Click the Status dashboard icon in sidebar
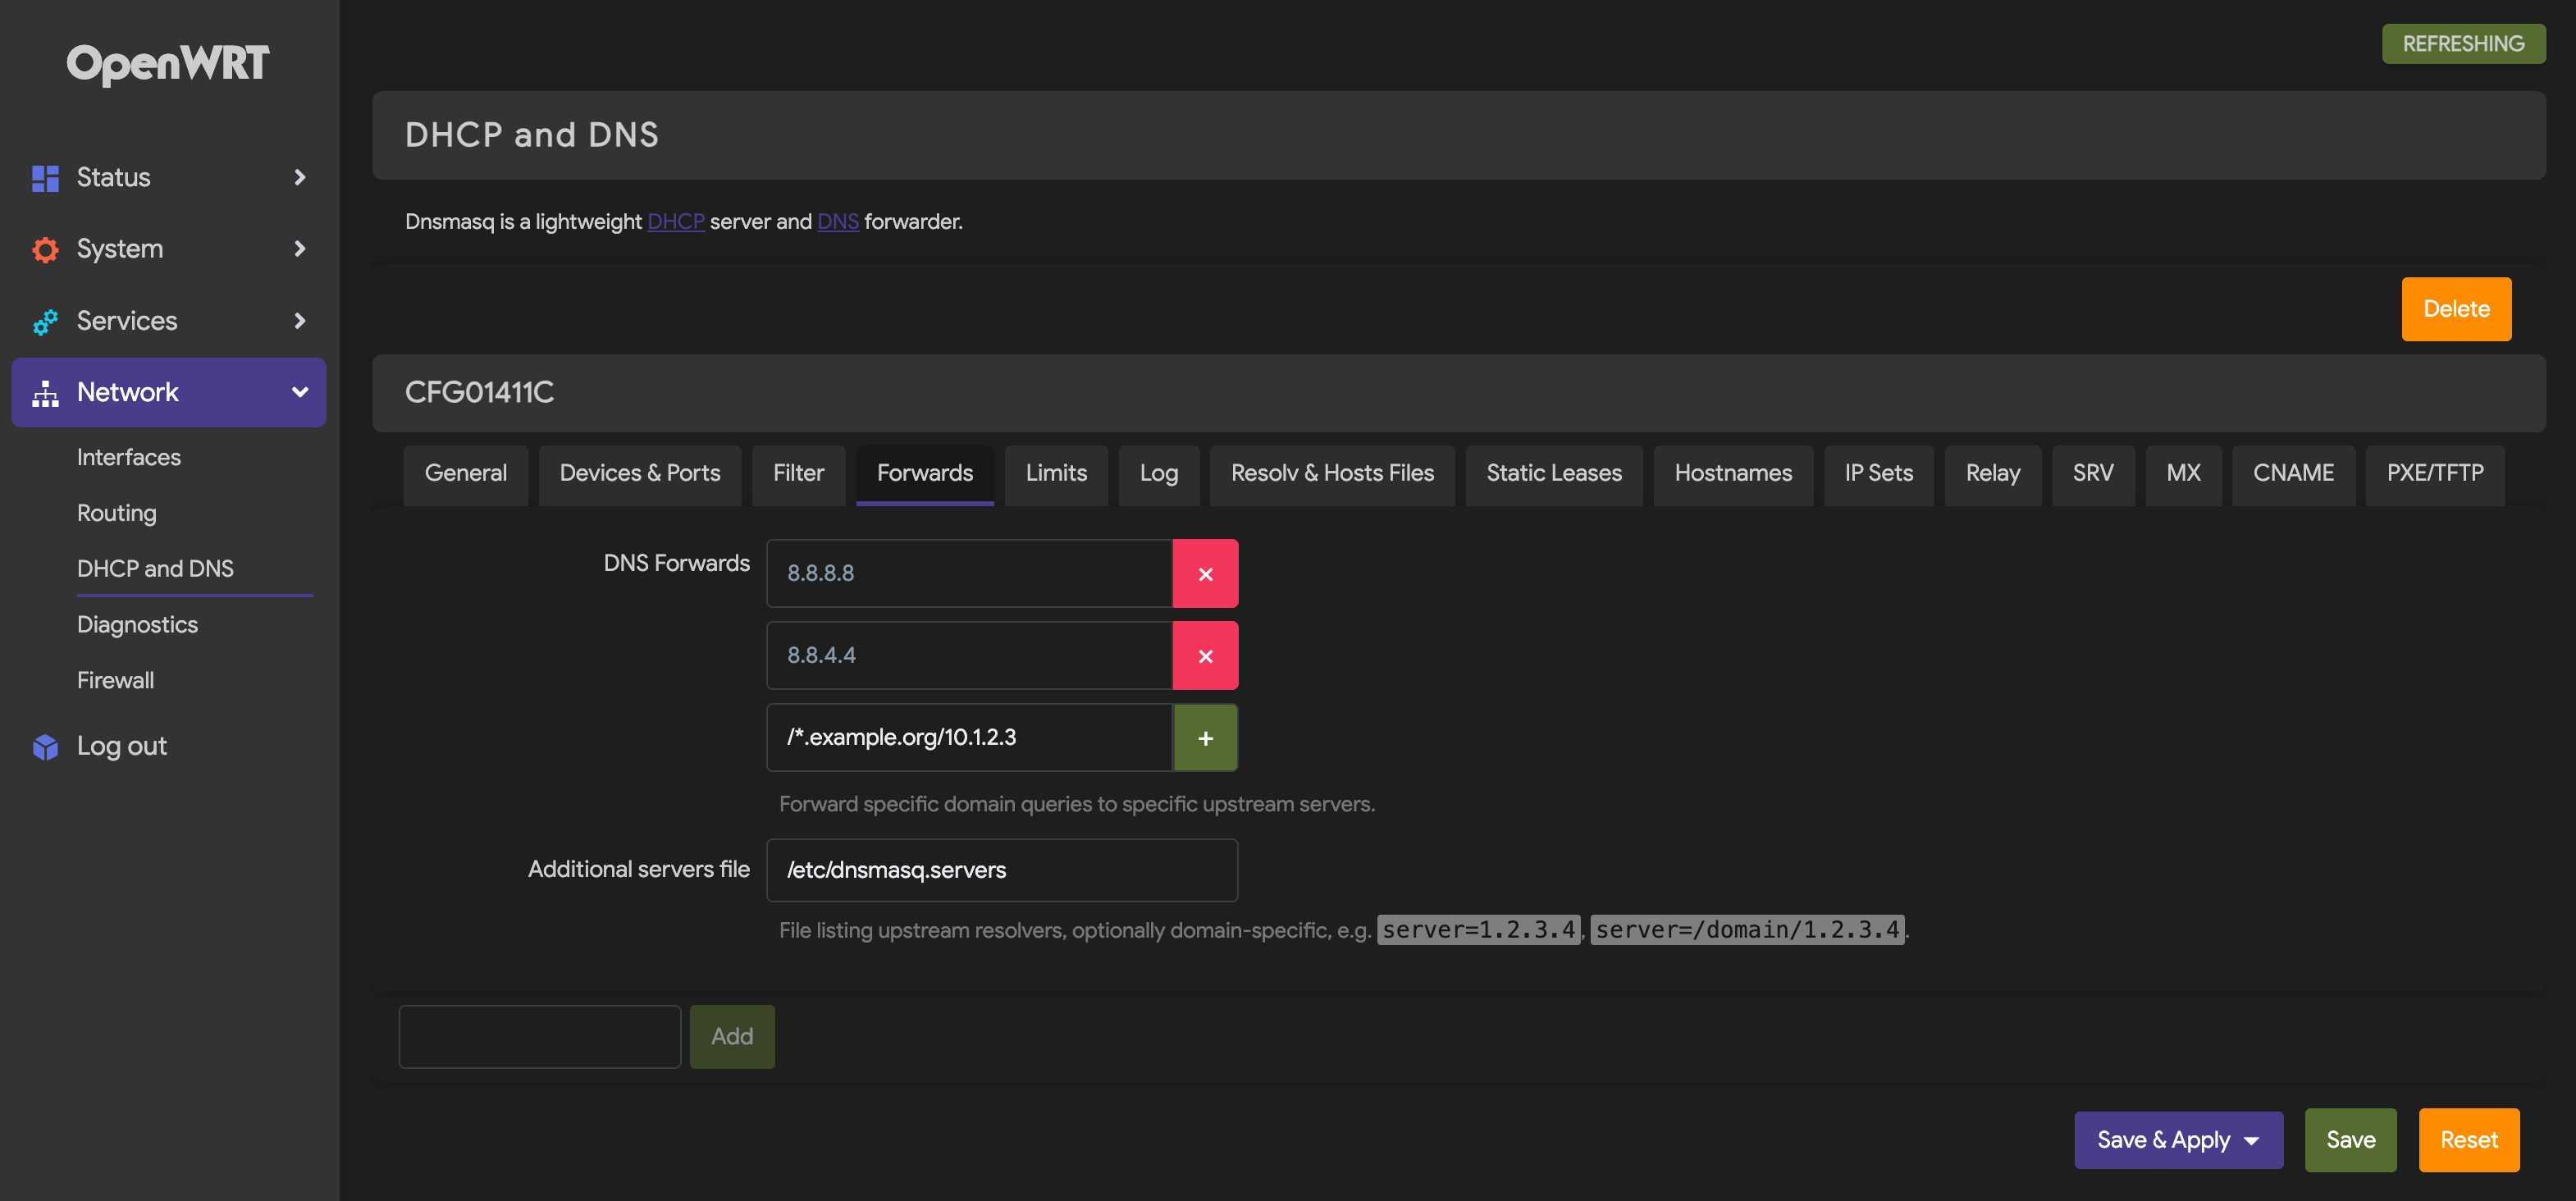Viewport: 2576px width, 1201px height. tap(45, 178)
